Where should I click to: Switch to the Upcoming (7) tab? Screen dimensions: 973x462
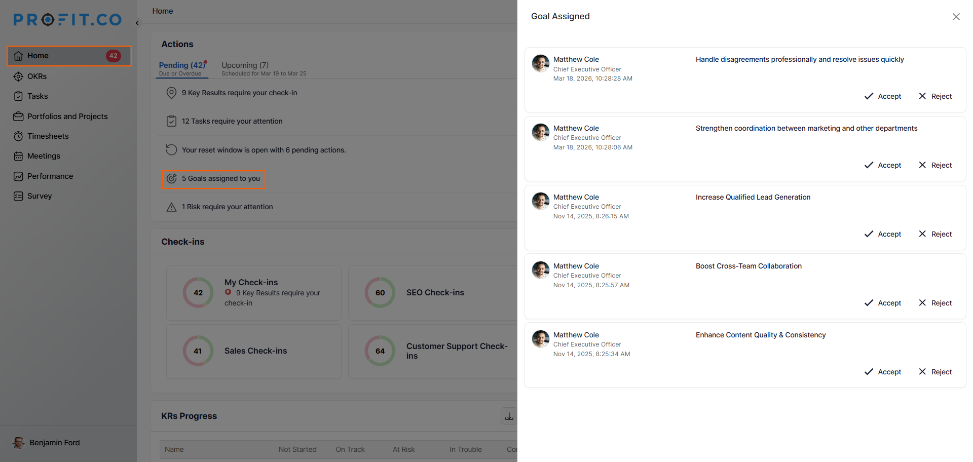[245, 65]
